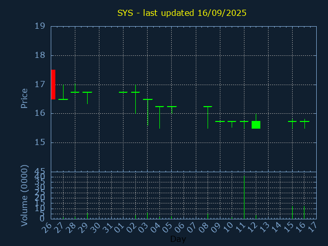Click the day label 13 on the x-axis

pyautogui.click(x=264, y=228)
